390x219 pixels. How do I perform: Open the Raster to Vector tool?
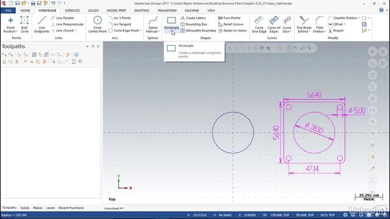[233, 30]
